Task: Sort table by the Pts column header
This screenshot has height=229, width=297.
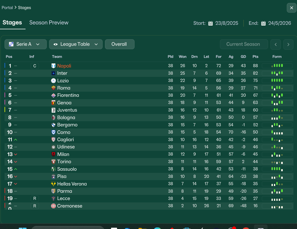Action: [255, 57]
